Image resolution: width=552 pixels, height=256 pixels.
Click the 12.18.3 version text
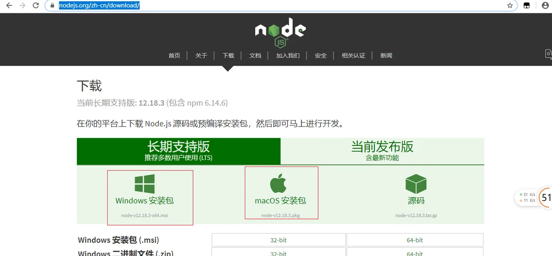[x=151, y=103]
